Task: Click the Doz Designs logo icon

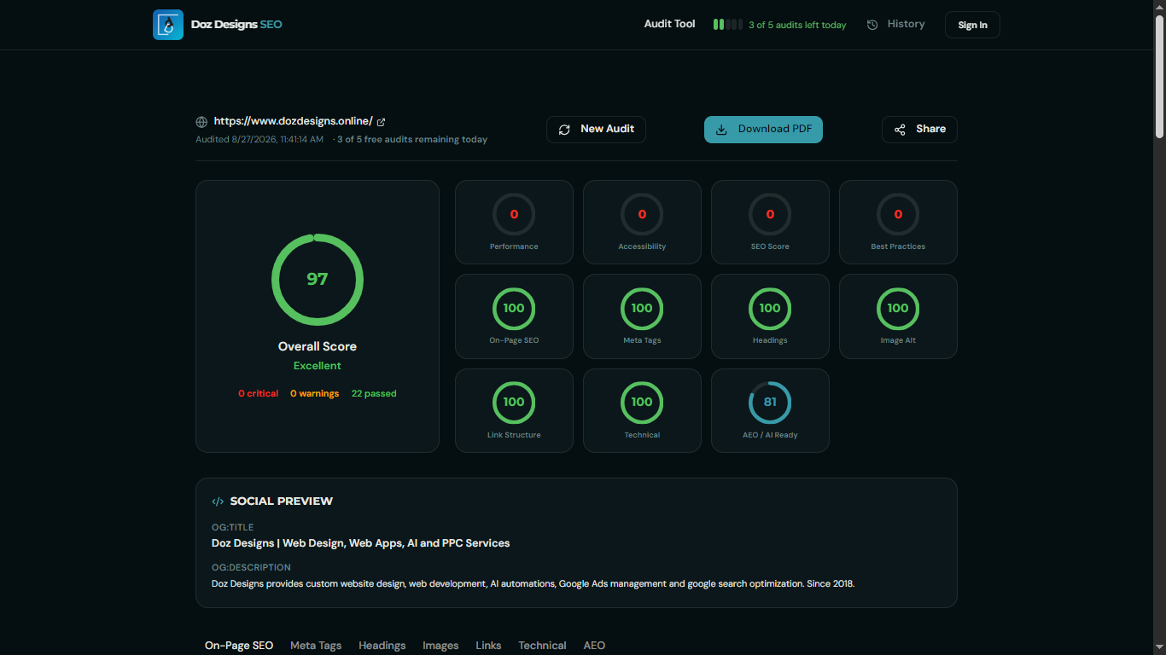Action: coord(168,25)
